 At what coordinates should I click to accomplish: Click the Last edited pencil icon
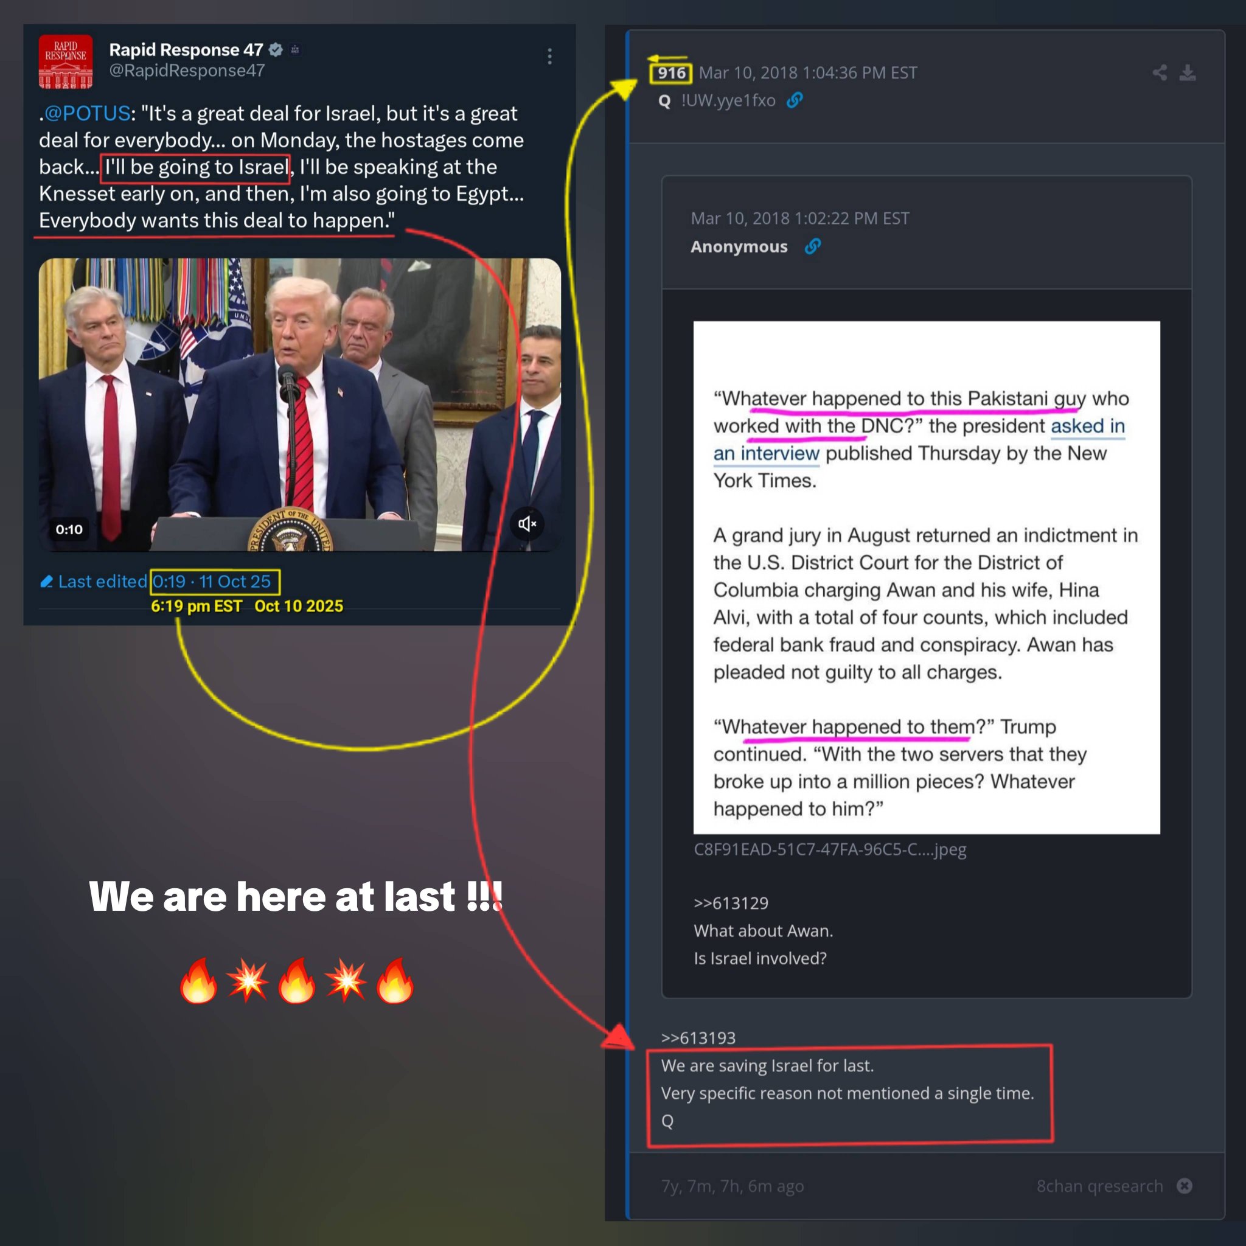coord(46,582)
